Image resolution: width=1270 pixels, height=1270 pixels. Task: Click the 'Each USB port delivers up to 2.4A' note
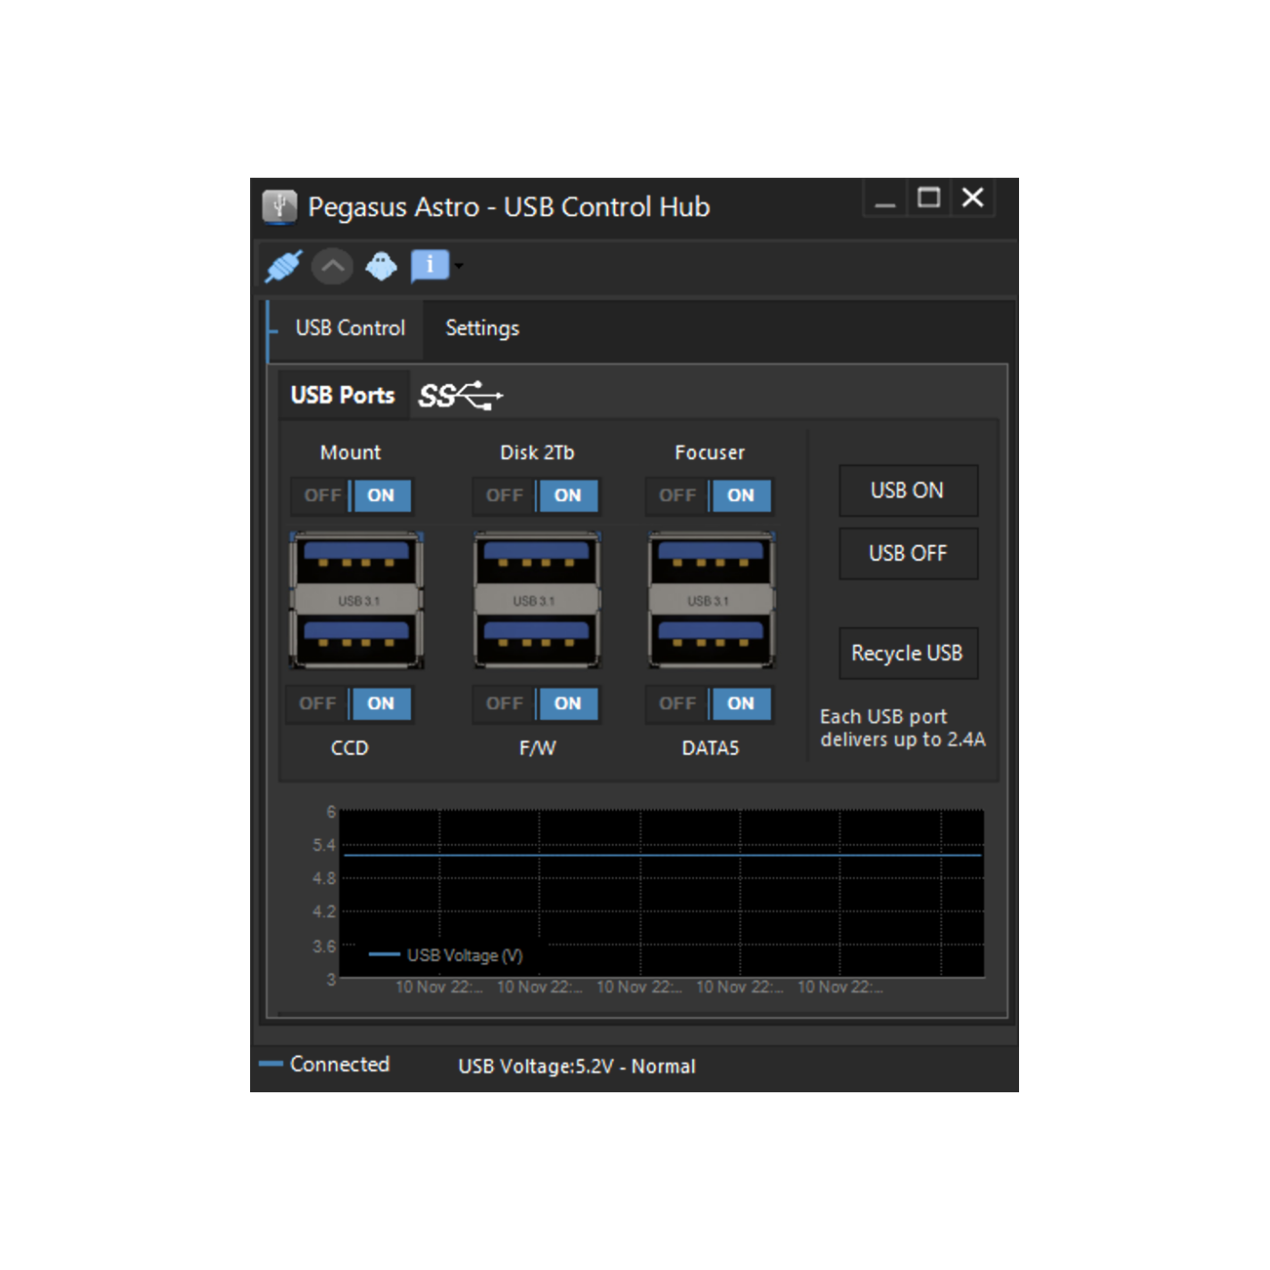tap(903, 728)
